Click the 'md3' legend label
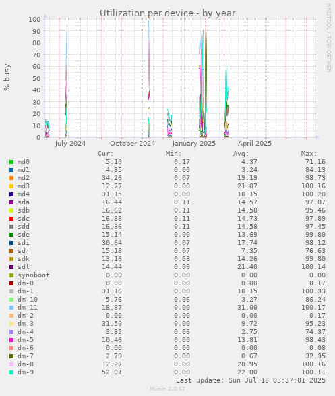The width and height of the screenshot is (335, 396). (24, 186)
